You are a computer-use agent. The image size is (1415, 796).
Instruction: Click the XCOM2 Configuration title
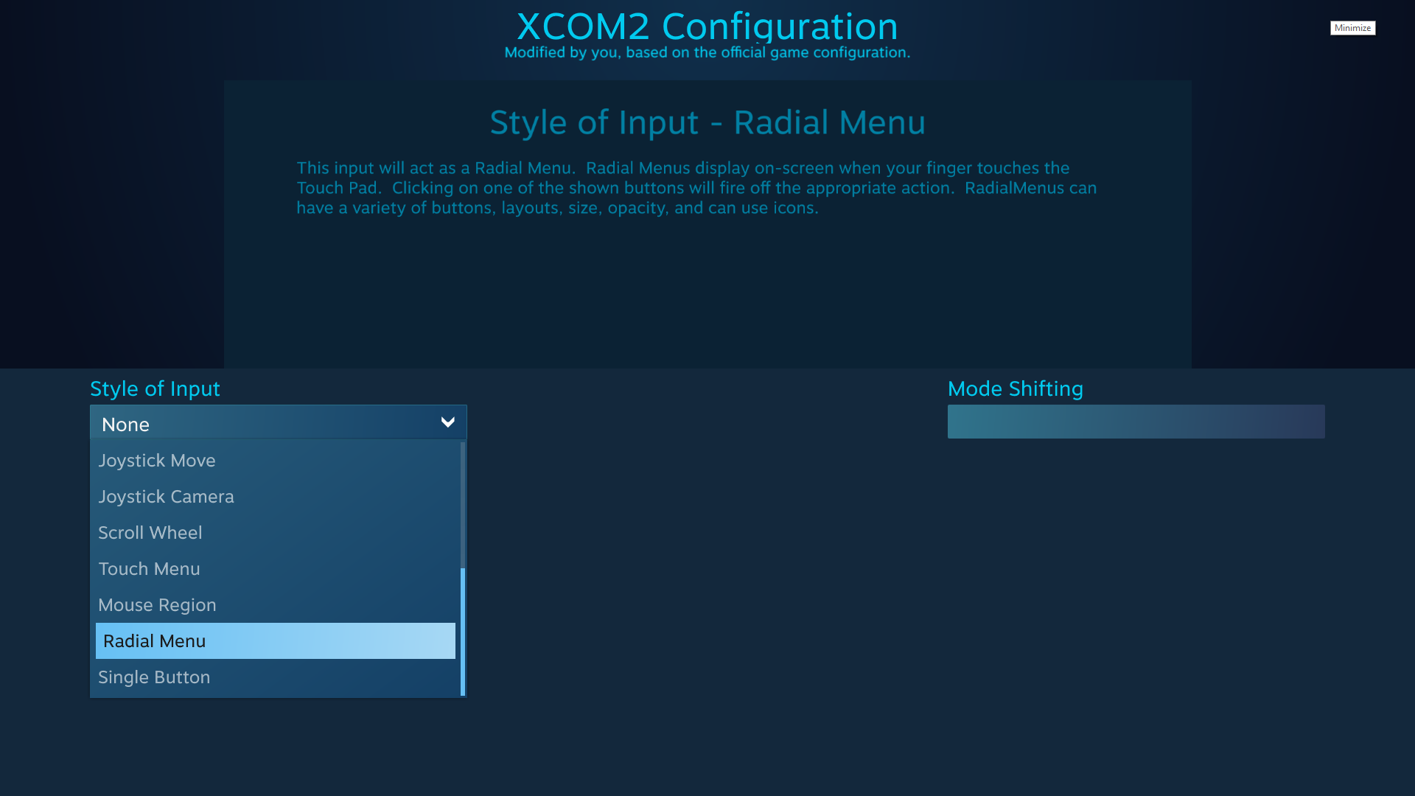point(707,25)
